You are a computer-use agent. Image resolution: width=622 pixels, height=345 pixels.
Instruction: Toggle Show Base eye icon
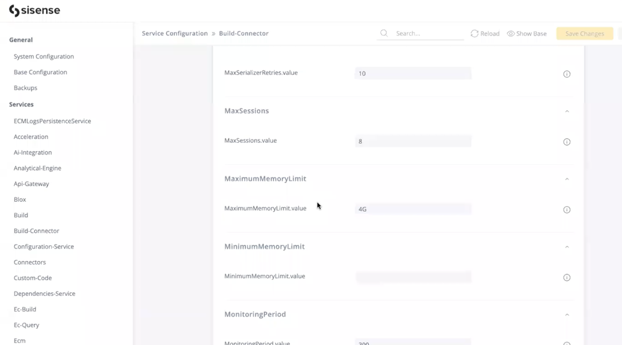511,34
